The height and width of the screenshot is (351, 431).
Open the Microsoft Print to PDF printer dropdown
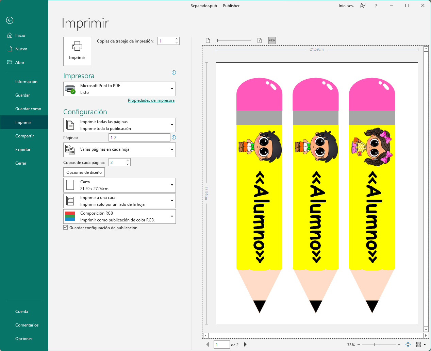(x=119, y=89)
